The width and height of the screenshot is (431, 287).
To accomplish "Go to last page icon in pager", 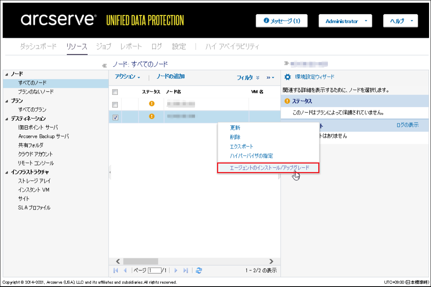I will (185, 270).
